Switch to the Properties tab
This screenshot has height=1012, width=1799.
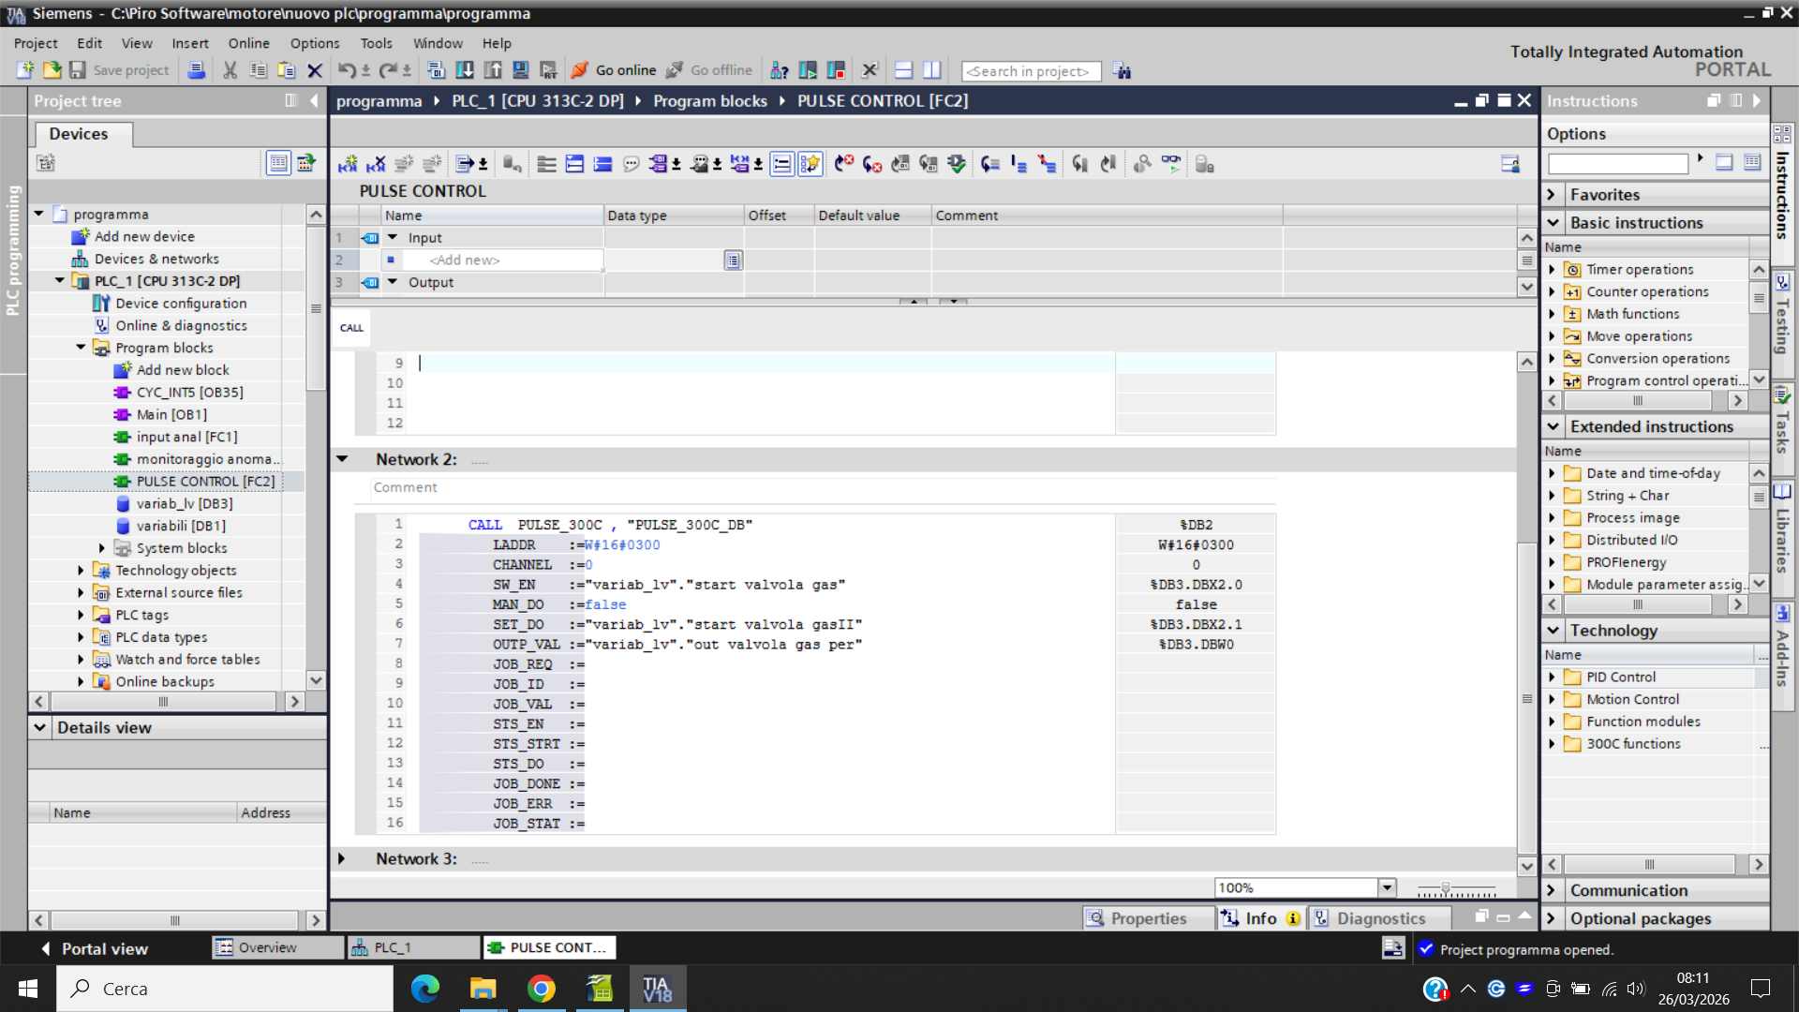1137,918
